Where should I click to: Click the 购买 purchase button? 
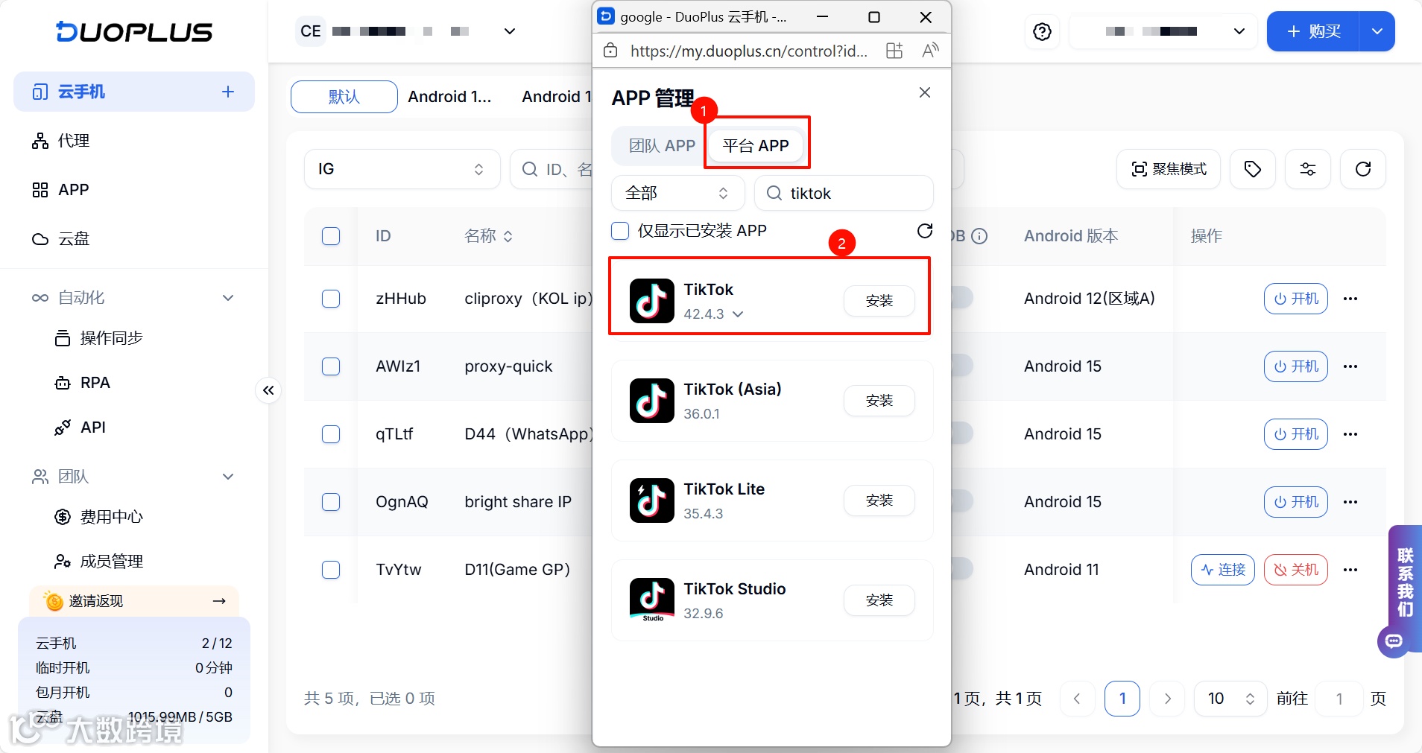point(1313,31)
